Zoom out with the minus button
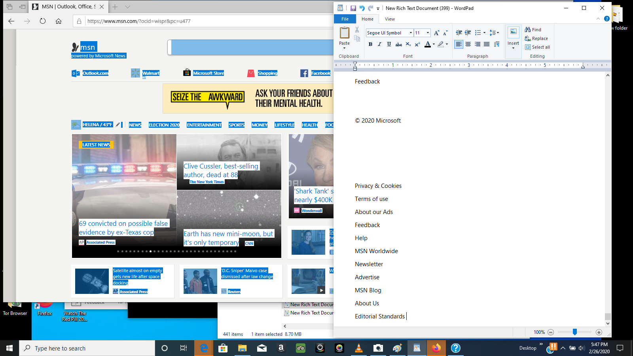Screen dimensions: 633x356 550,332
